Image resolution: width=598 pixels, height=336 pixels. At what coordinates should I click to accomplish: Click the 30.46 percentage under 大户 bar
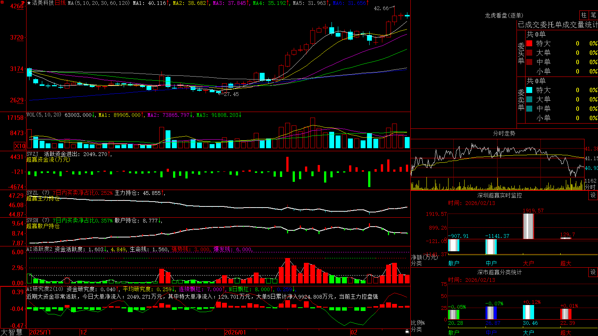(x=530, y=323)
